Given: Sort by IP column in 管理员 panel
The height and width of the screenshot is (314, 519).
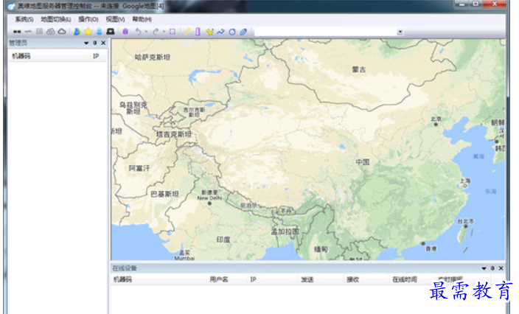Looking at the screenshot, I should pos(96,56).
